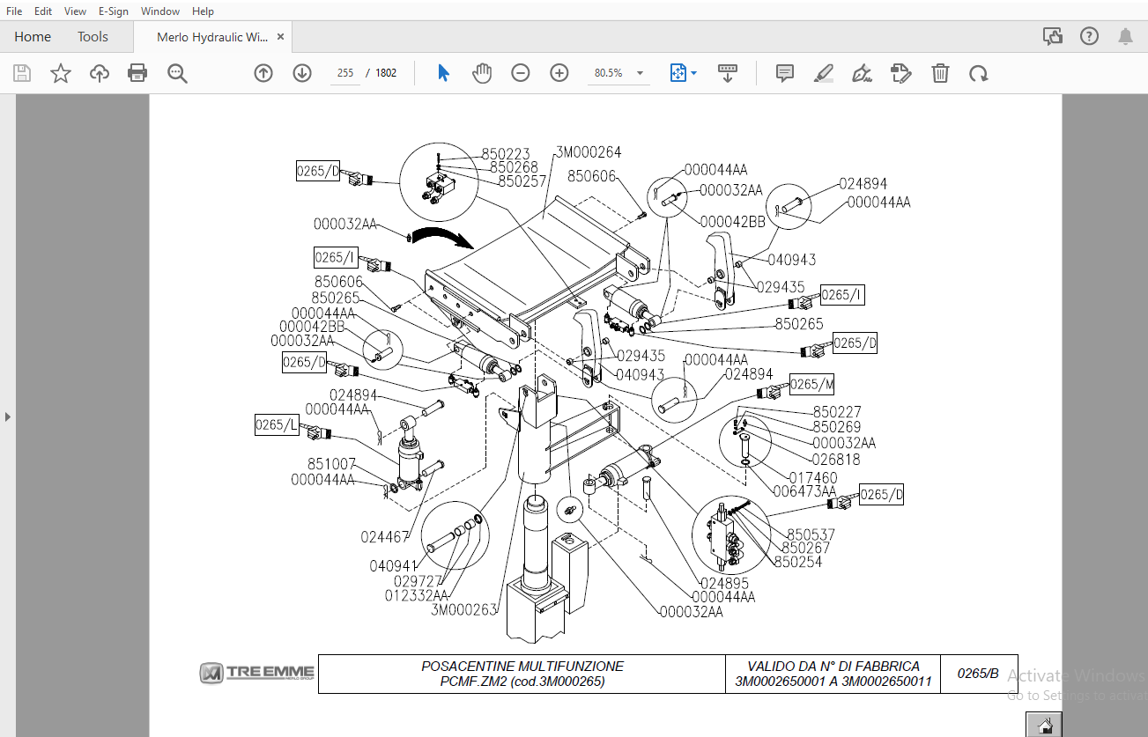Switch to the Tools tab
The width and height of the screenshot is (1148, 737).
click(x=93, y=36)
